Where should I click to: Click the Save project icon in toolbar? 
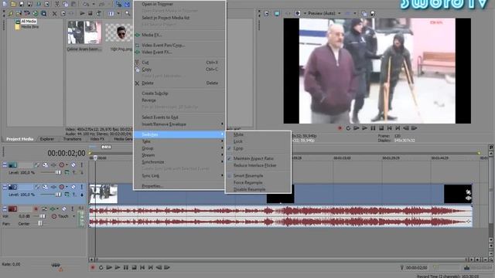click(22, 4)
